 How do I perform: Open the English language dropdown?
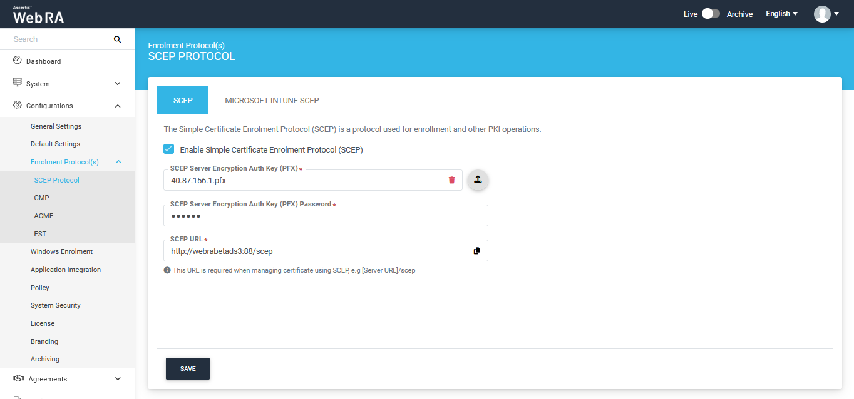point(781,14)
